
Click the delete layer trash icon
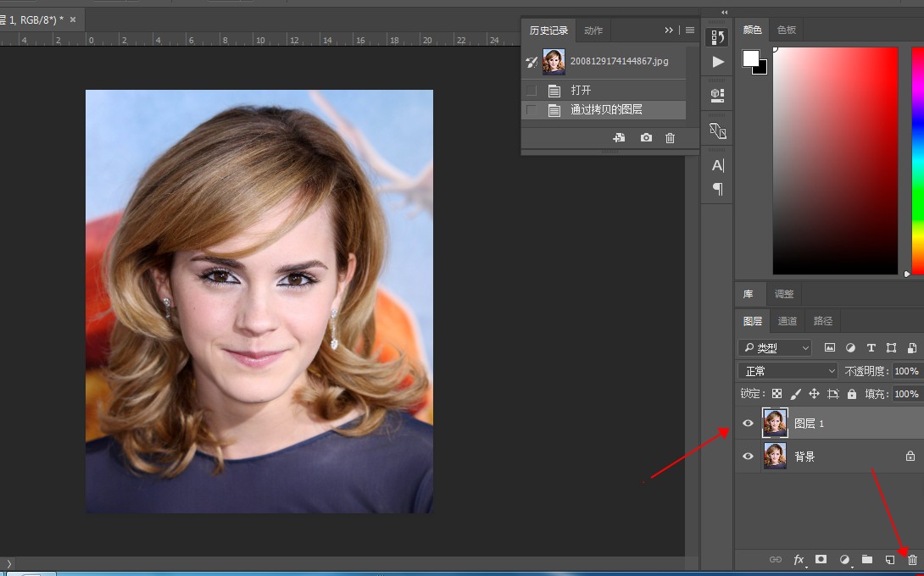912,560
